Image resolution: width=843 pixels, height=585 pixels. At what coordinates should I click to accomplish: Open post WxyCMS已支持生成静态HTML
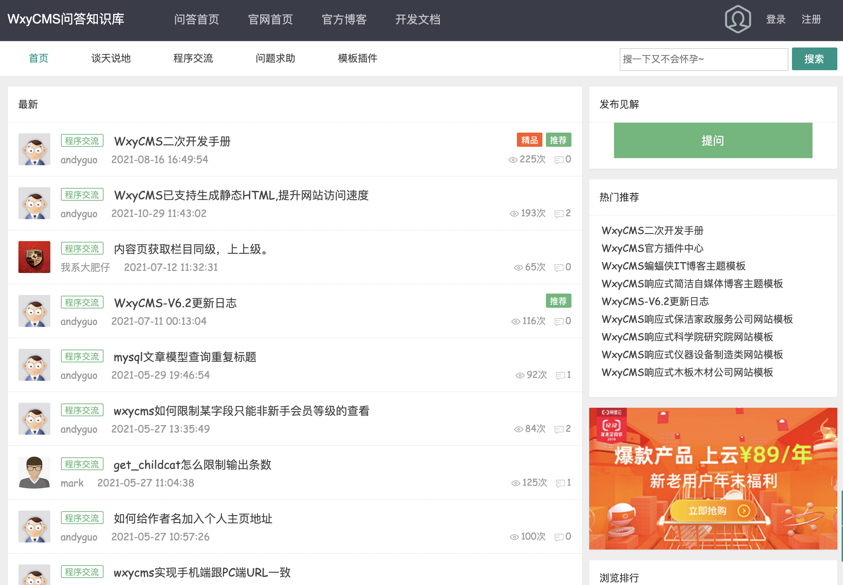click(x=241, y=195)
